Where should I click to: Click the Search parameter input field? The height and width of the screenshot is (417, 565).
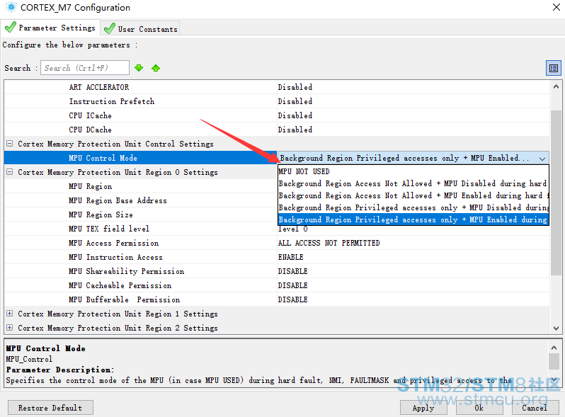(85, 68)
